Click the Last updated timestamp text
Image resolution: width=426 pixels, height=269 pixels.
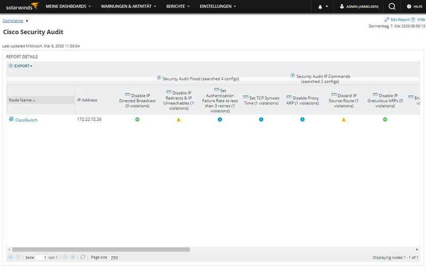tap(41, 46)
